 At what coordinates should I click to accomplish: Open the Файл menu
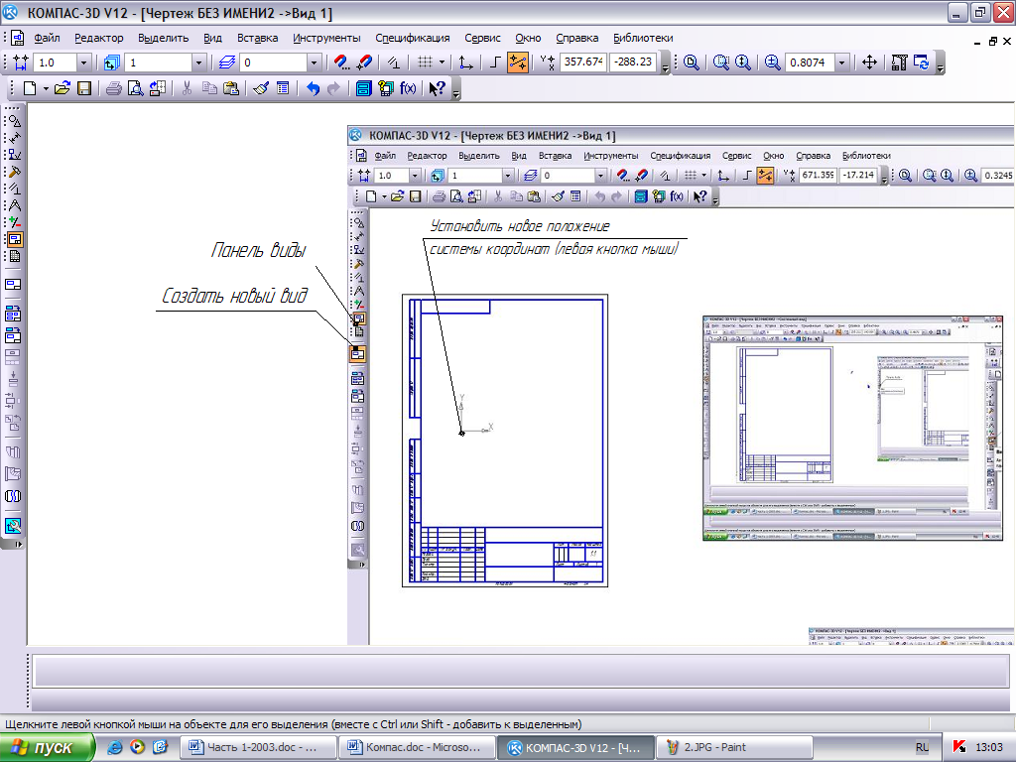click(x=48, y=38)
